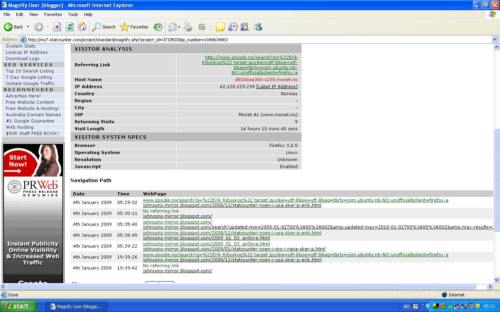Open the Referring Link Google search URL
This screenshot has height=312, width=500.
coord(250,65)
